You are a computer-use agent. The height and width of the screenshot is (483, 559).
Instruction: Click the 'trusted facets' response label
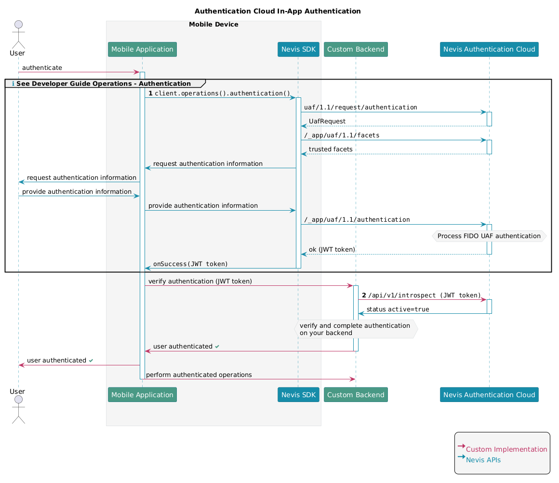coord(331,149)
